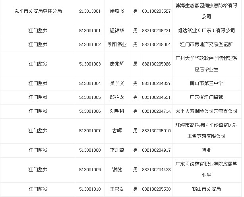Select the 維达纸业（广东）有限公司 cell
Screen dimensions: 244x197
click(206, 31)
